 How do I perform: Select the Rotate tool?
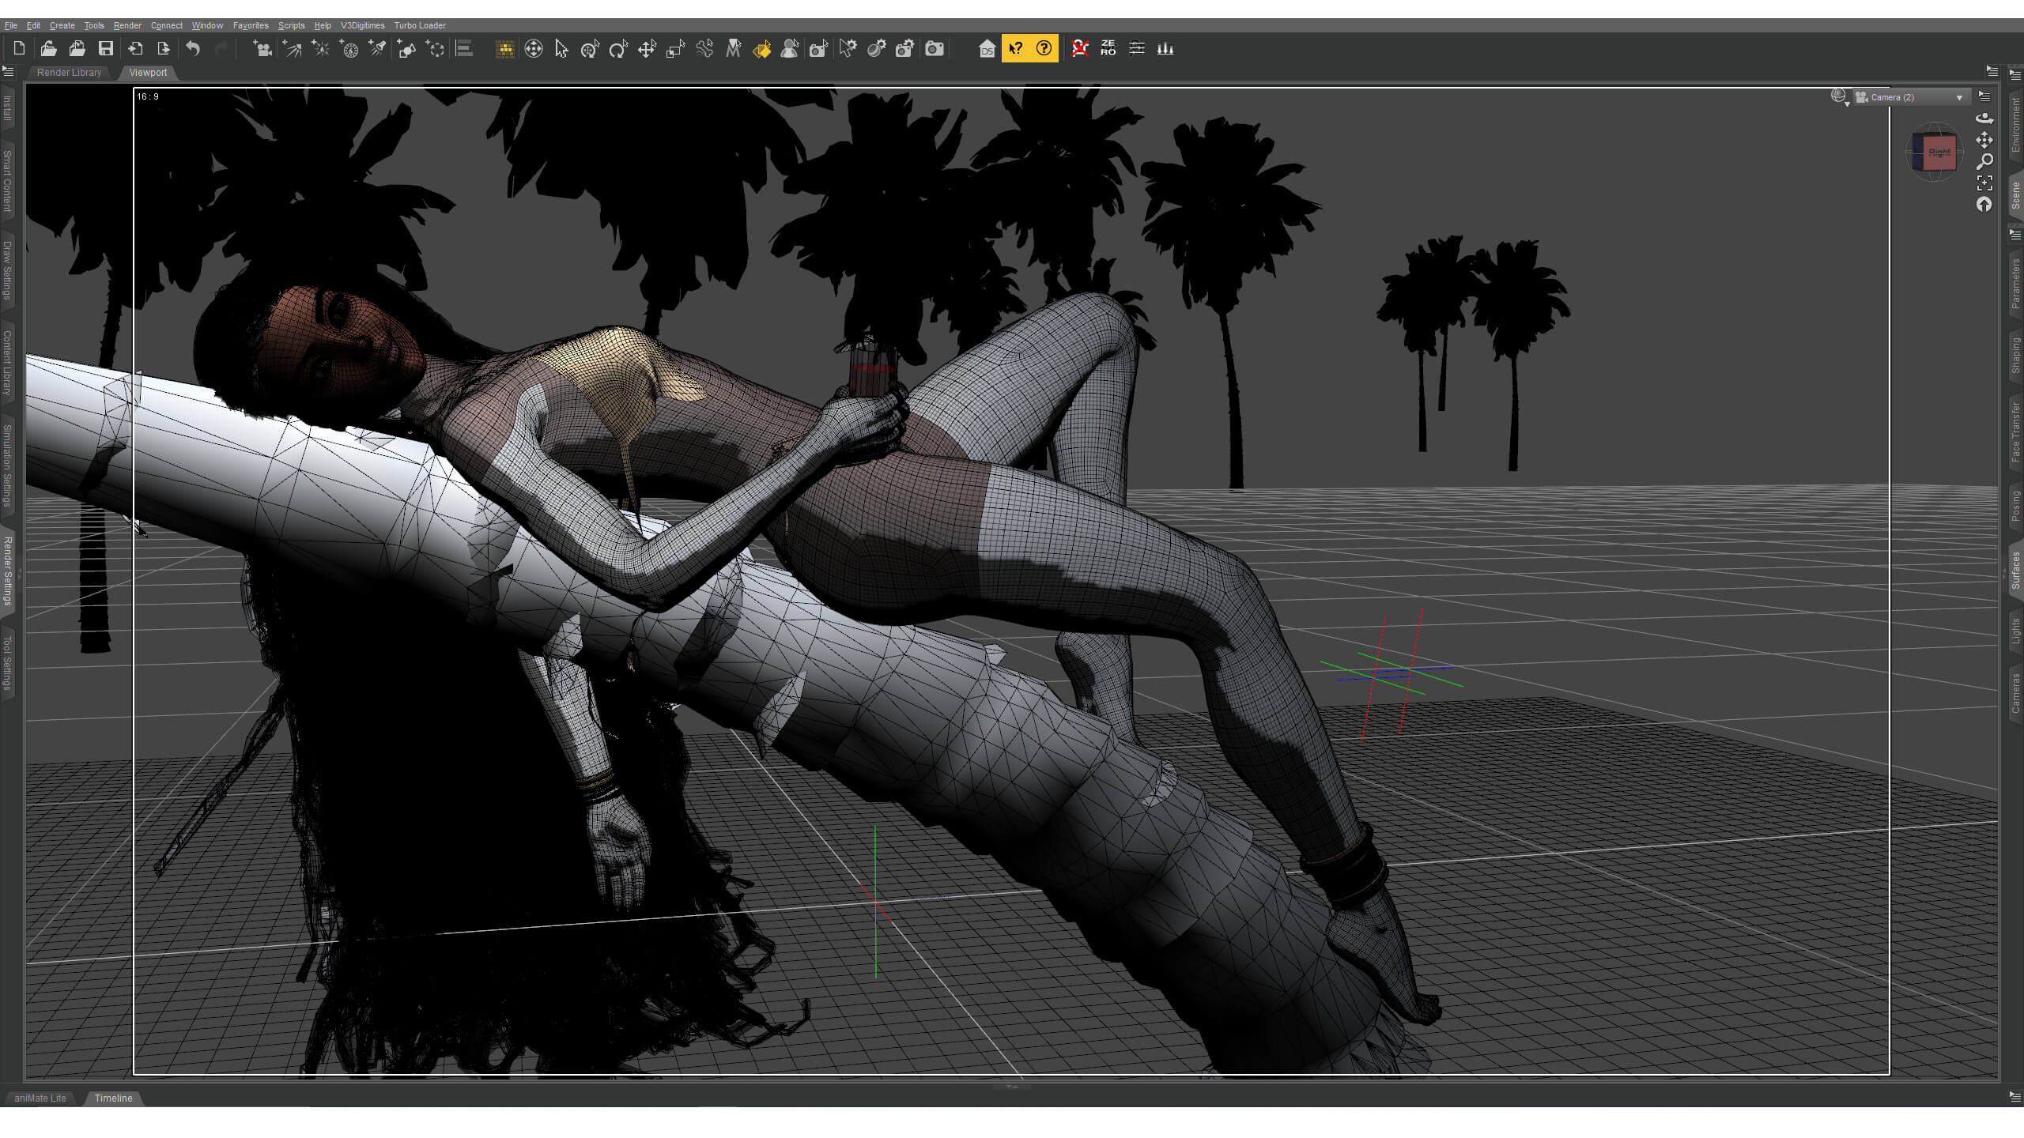tap(618, 49)
